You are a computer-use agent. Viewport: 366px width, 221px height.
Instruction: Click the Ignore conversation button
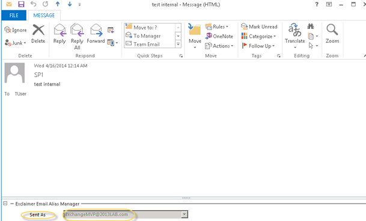[16, 30]
